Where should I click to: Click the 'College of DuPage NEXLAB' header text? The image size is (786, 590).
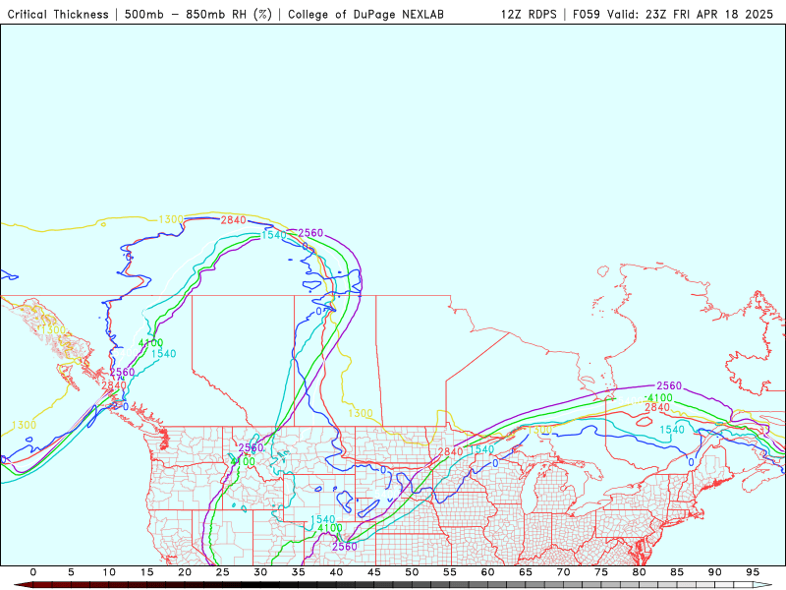(x=365, y=14)
